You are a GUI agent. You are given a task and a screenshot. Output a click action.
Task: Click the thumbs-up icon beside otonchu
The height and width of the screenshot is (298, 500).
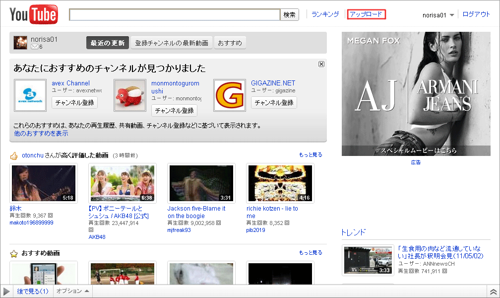(x=14, y=156)
